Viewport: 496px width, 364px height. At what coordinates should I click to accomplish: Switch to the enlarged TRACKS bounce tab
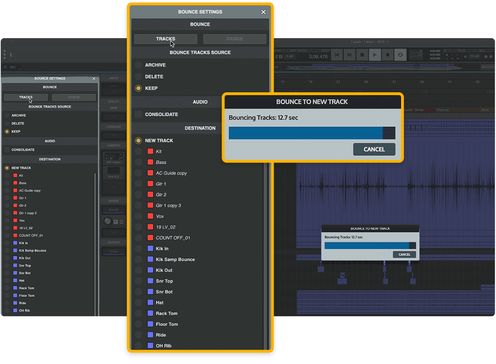(x=166, y=39)
